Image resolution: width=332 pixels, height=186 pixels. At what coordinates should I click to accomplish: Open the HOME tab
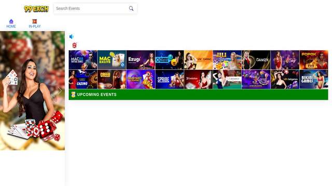pos(11,24)
